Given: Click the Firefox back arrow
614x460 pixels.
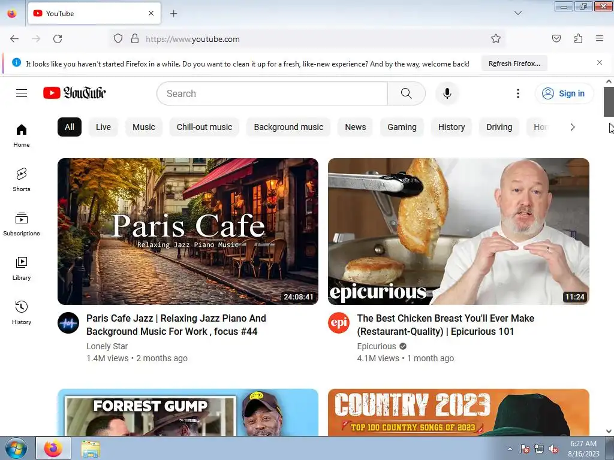Looking at the screenshot, I should tap(14, 39).
